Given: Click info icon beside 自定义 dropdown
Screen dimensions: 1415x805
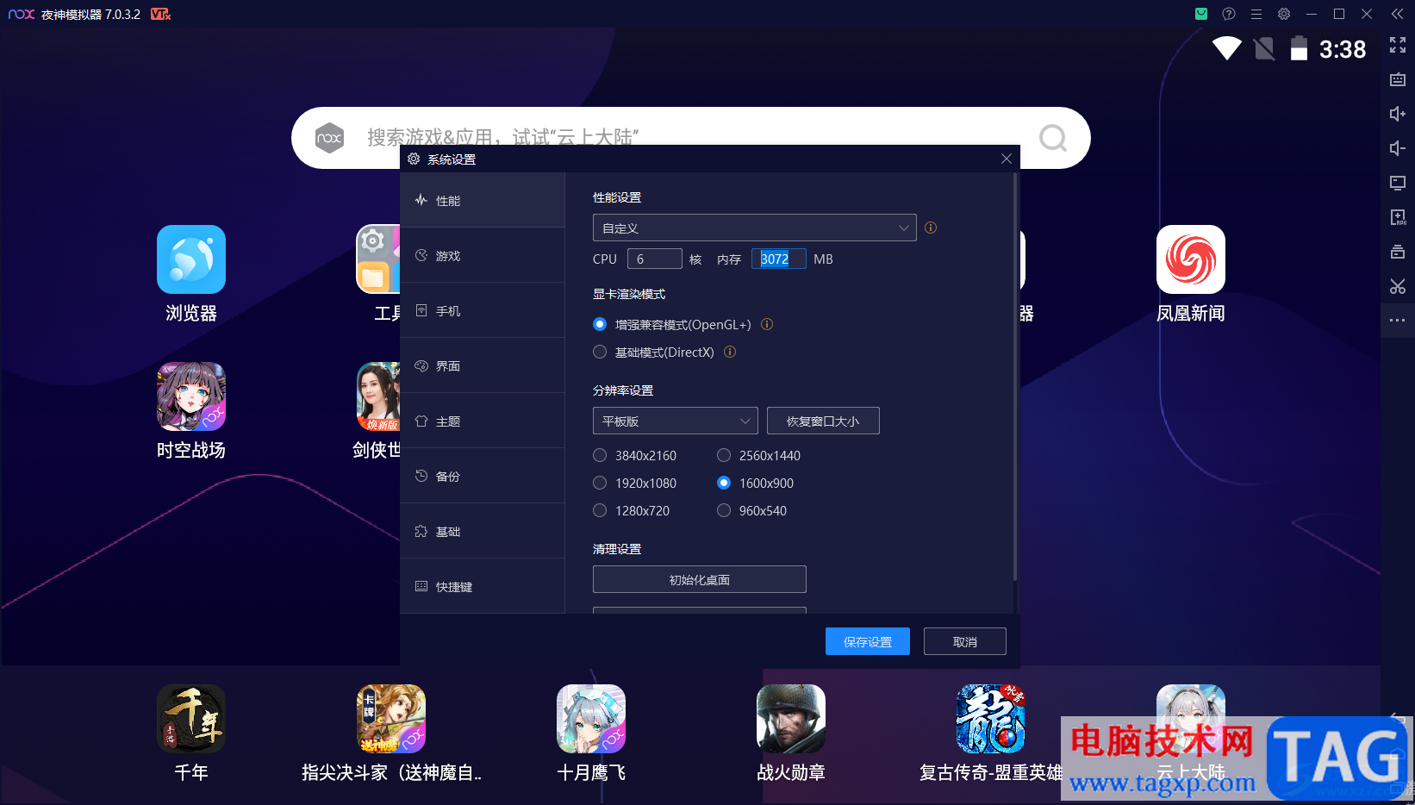Looking at the screenshot, I should pos(931,228).
